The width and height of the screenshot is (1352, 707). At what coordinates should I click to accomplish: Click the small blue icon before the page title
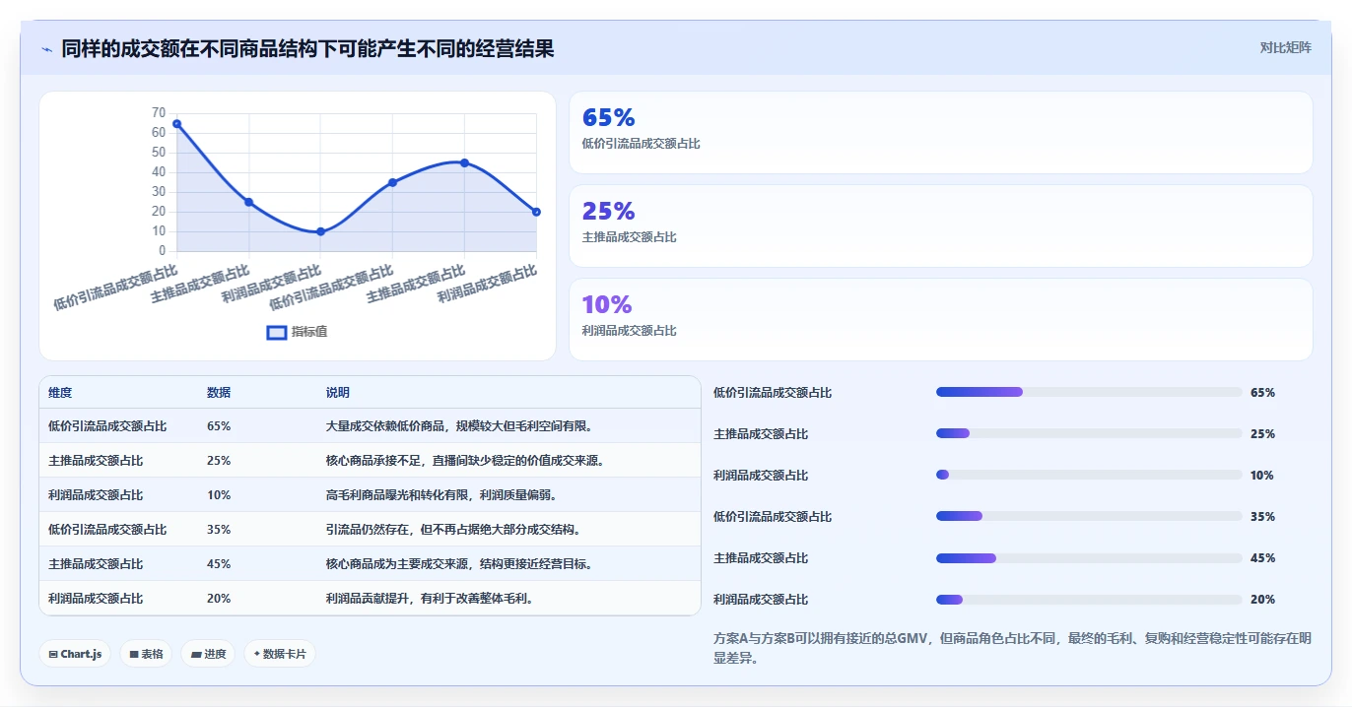(x=46, y=49)
